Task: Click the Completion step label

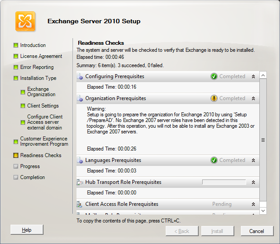Action: (x=33, y=177)
